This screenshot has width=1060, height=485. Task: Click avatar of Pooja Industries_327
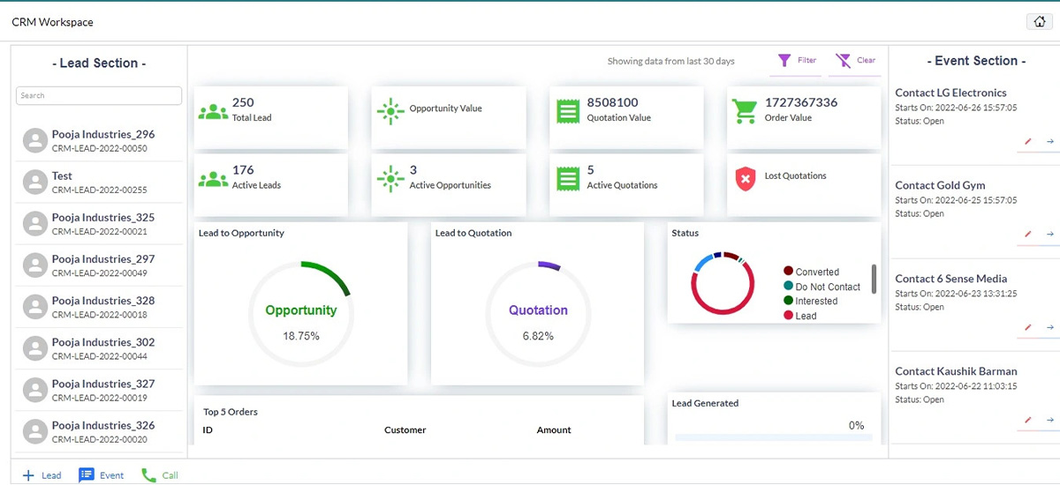[x=34, y=389]
